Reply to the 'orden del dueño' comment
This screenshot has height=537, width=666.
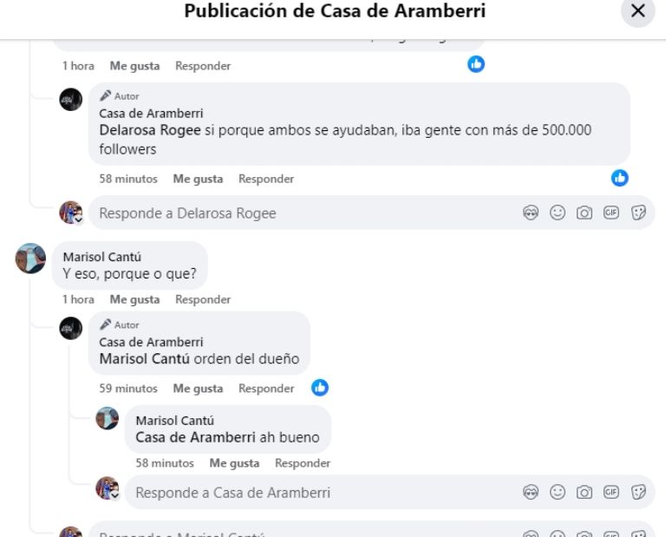pyautogui.click(x=266, y=389)
